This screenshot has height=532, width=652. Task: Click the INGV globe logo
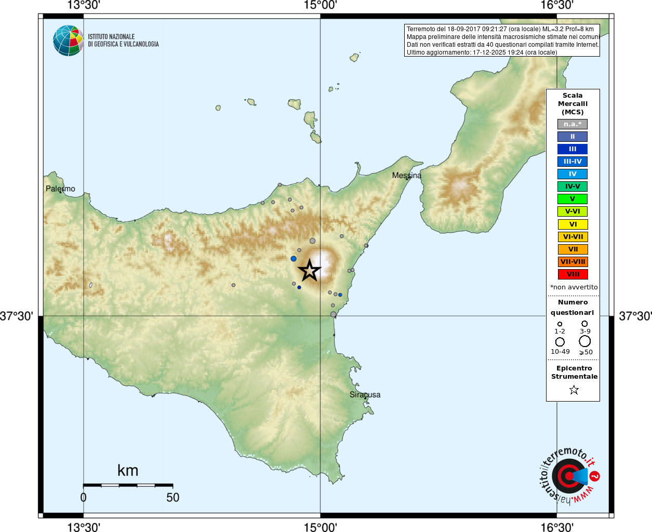click(68, 41)
